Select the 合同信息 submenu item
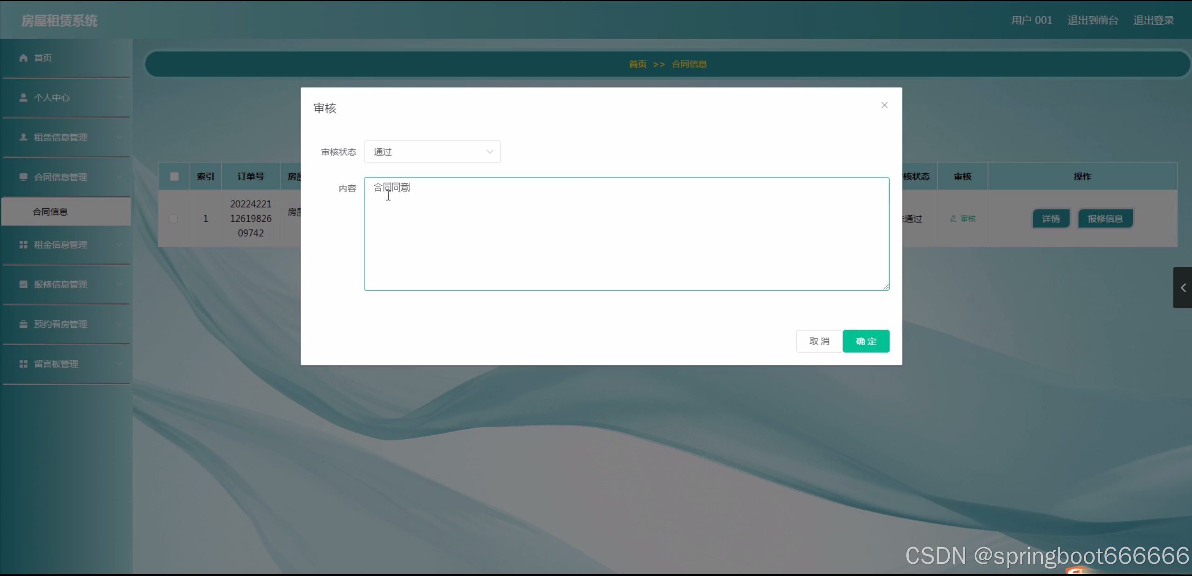The image size is (1192, 576). click(50, 212)
